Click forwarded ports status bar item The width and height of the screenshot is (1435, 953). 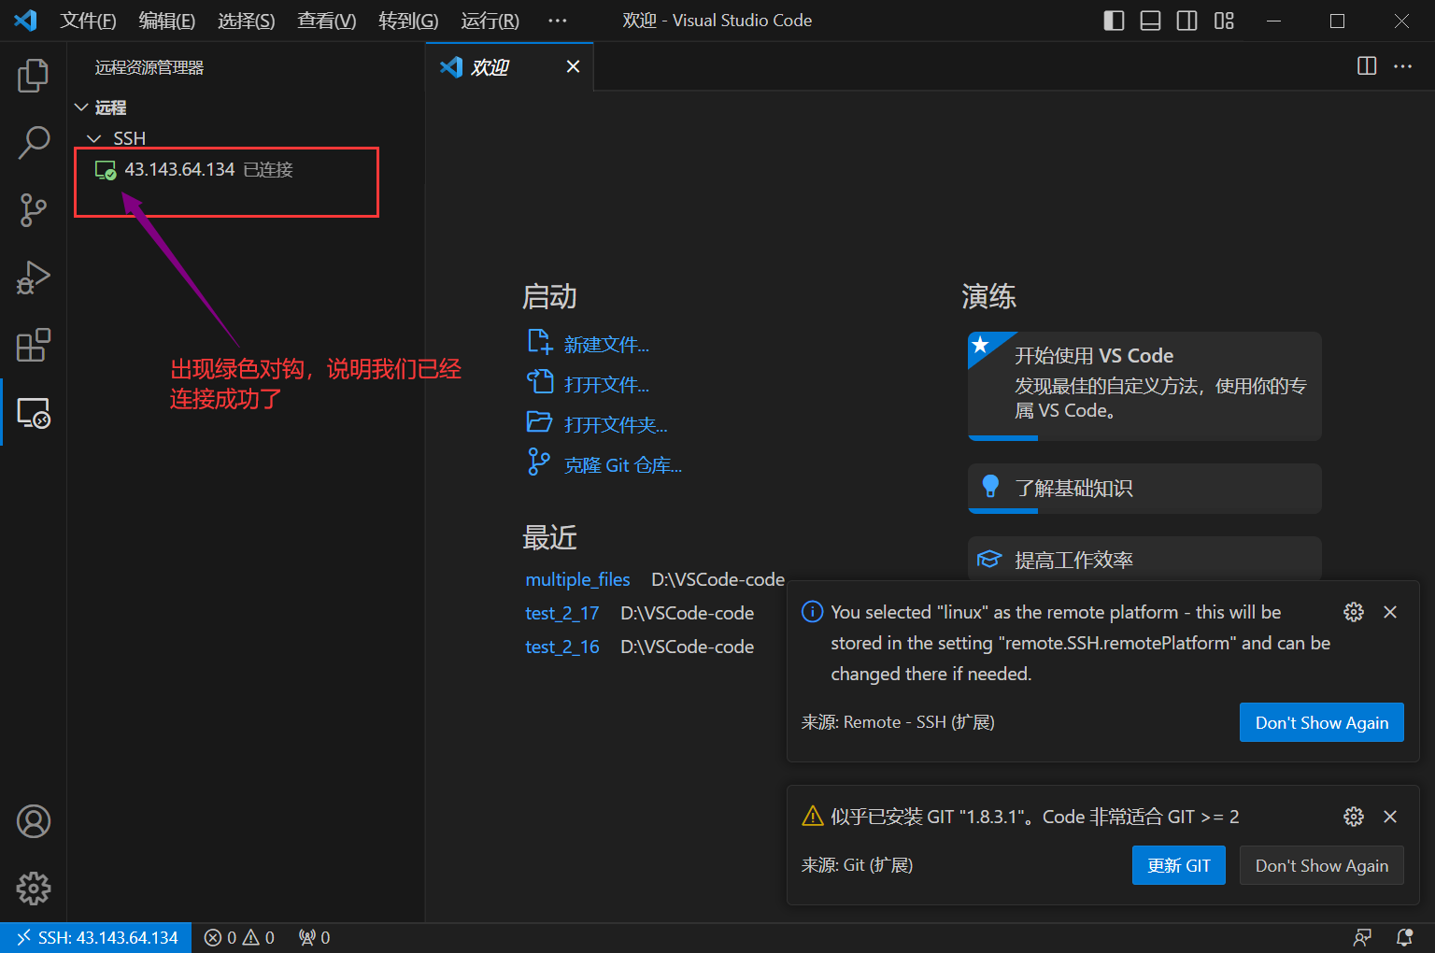coord(314,937)
